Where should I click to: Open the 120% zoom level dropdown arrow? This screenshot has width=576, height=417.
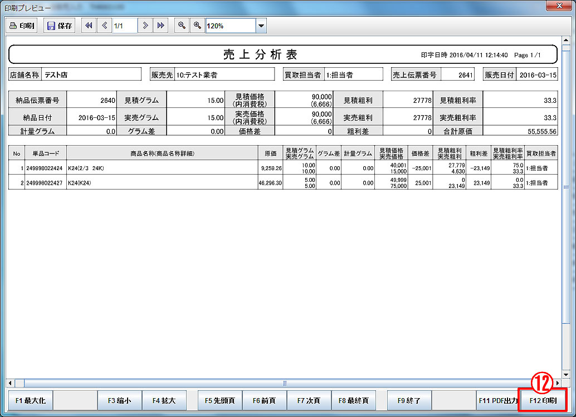tap(261, 26)
